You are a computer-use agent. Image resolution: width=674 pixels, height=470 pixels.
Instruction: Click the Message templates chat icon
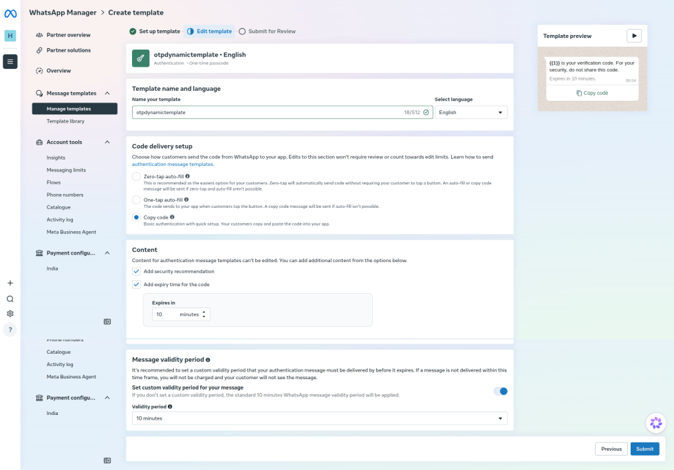tap(39, 94)
